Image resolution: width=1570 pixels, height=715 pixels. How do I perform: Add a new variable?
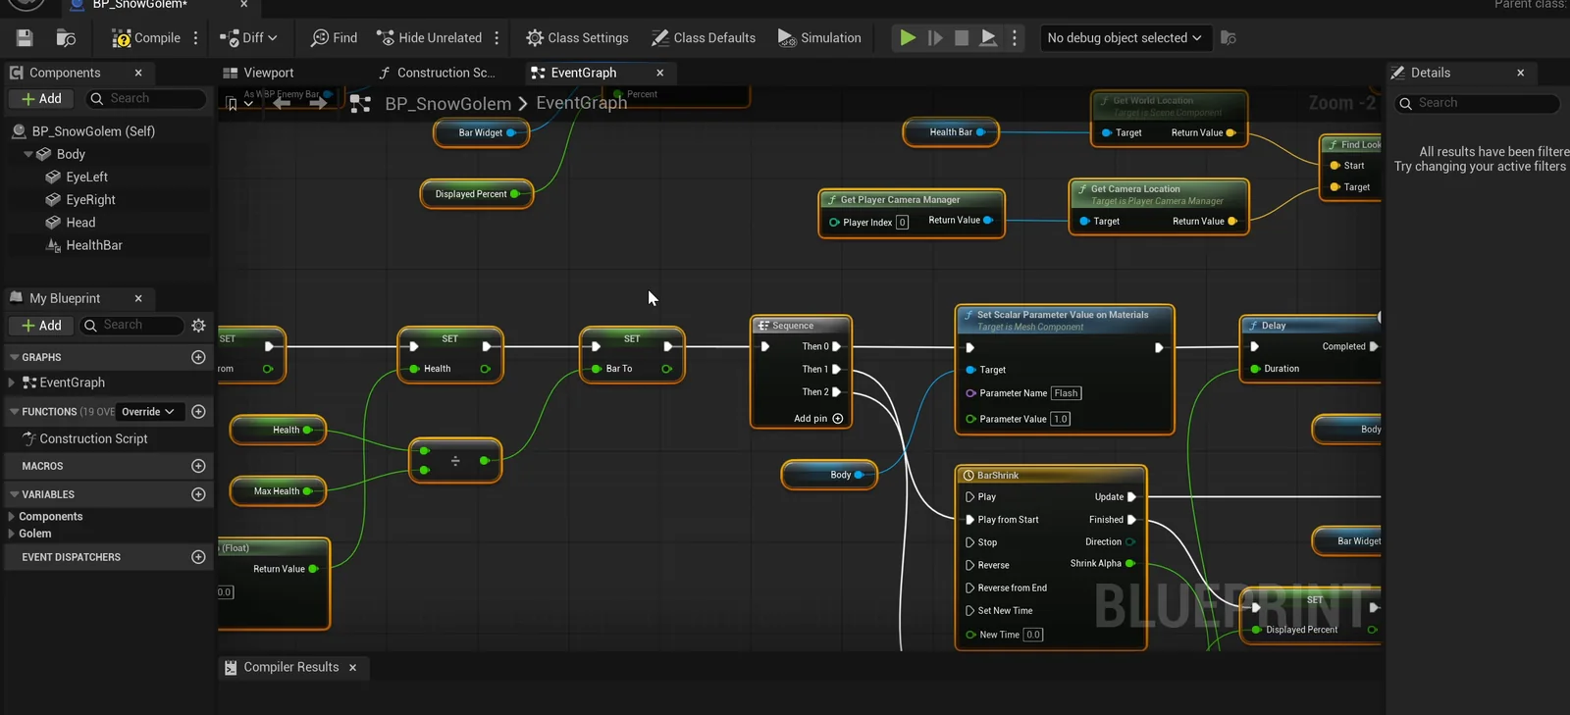[x=198, y=494]
